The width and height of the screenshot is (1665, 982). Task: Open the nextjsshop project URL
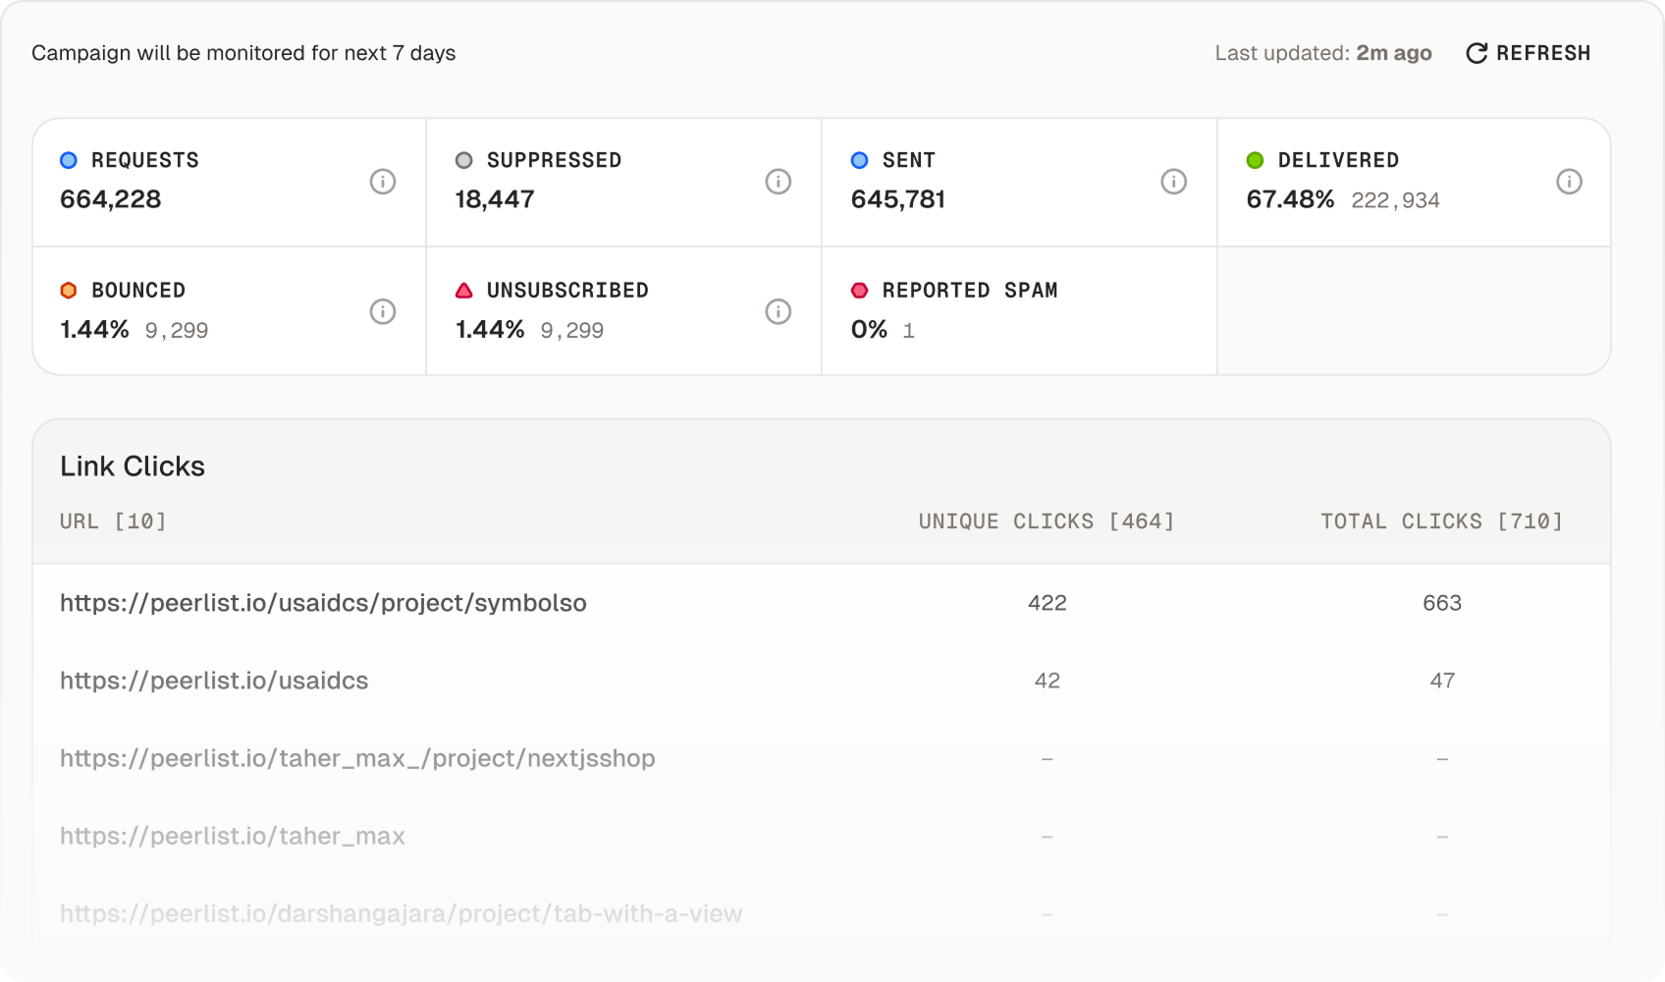pyautogui.click(x=359, y=758)
